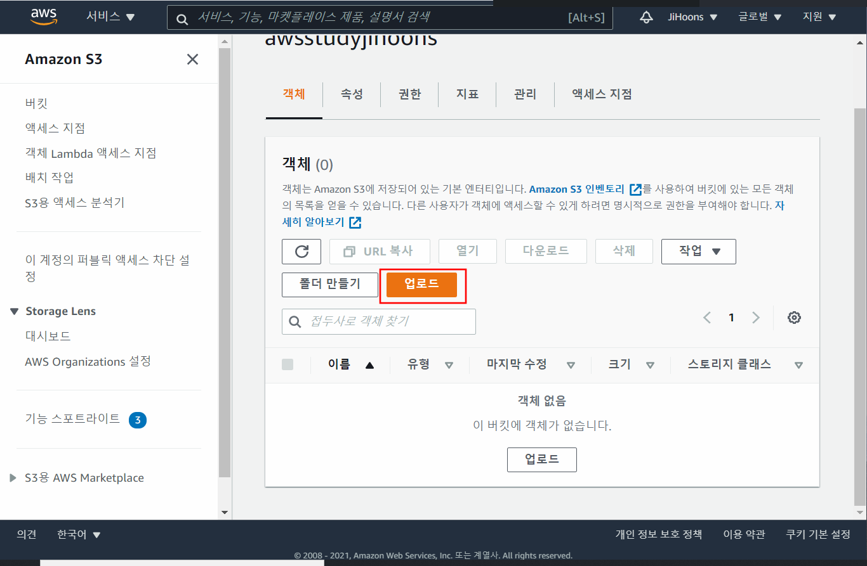Image resolution: width=867 pixels, height=566 pixels.
Task: Switch to the 액세스 지점 tab
Action: (602, 94)
